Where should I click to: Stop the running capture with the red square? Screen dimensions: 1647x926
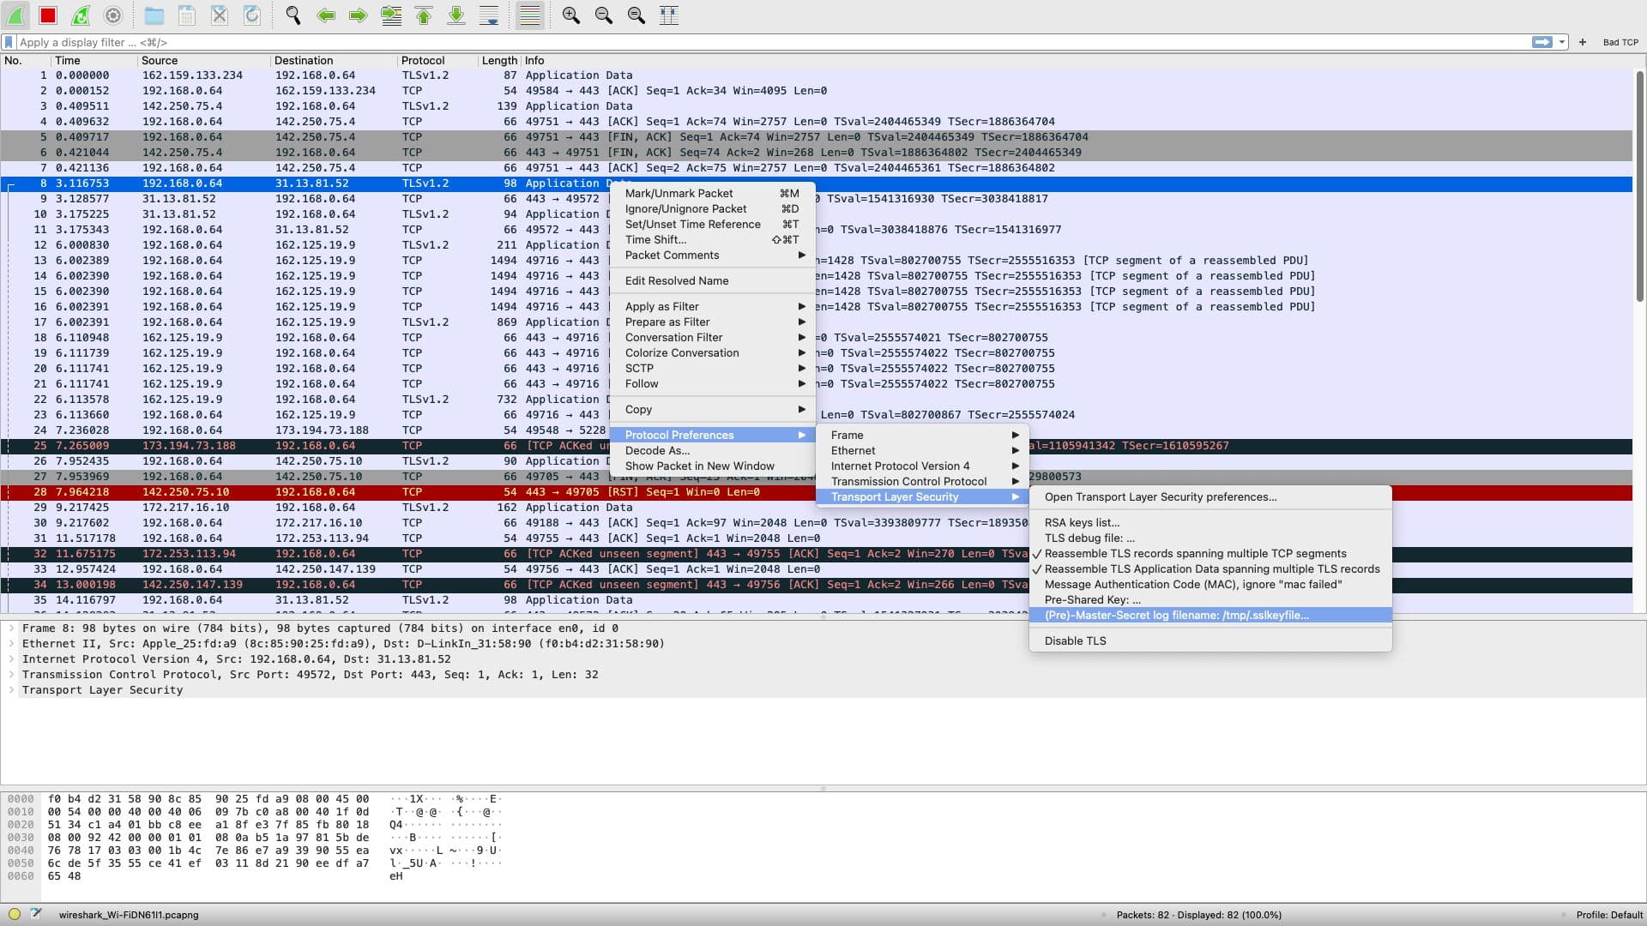48,15
